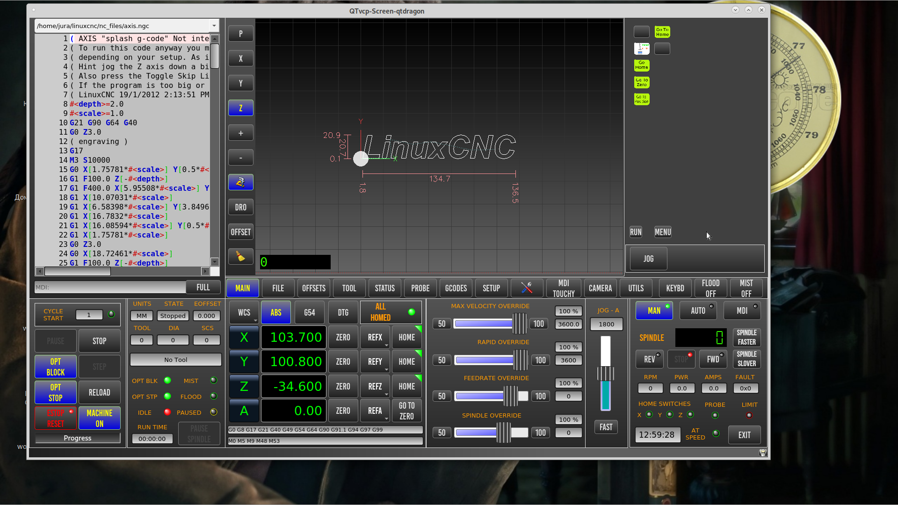The image size is (898, 505).
Task: Open the PROBE tab
Action: coord(420,288)
